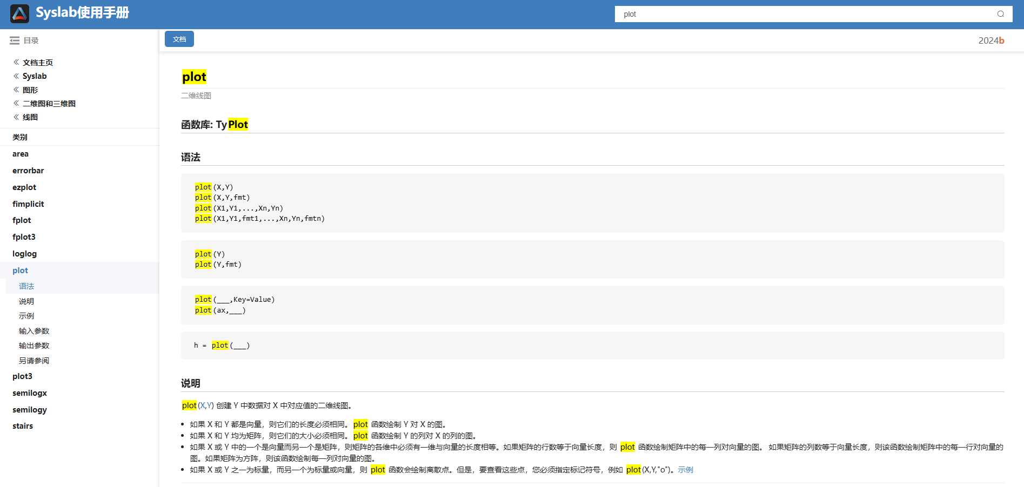Open the area function page

click(21, 154)
